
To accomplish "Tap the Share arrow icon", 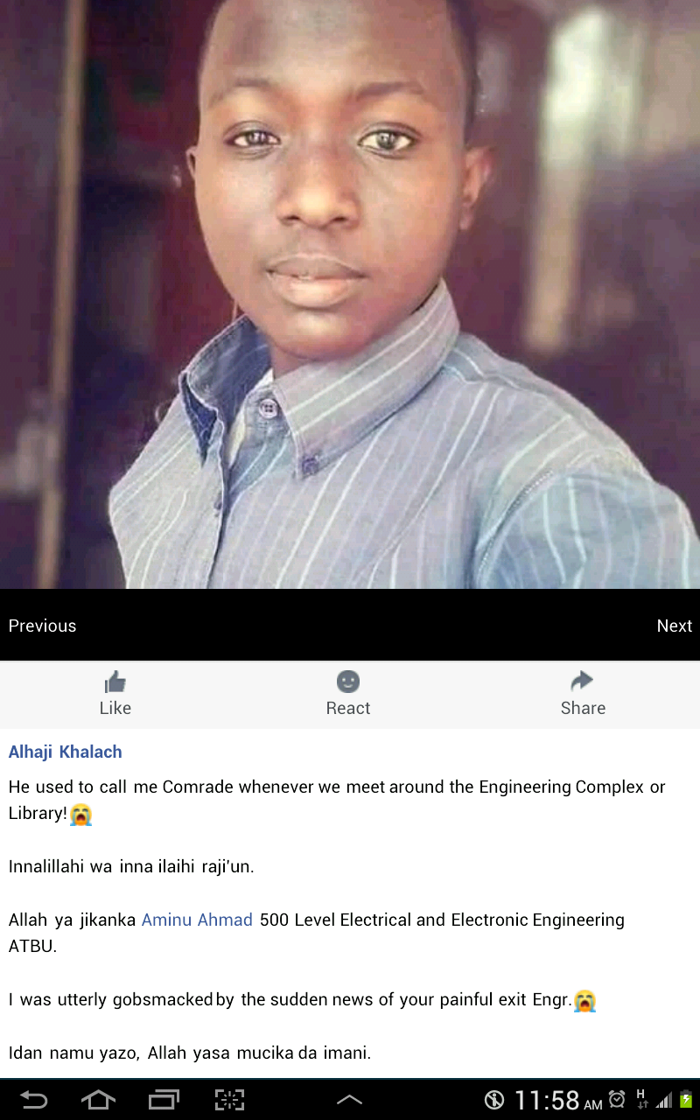I will pos(582,681).
